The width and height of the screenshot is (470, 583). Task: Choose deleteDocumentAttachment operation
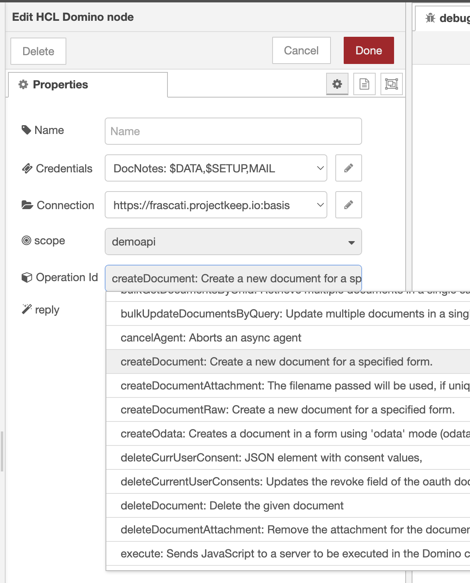tap(288, 530)
